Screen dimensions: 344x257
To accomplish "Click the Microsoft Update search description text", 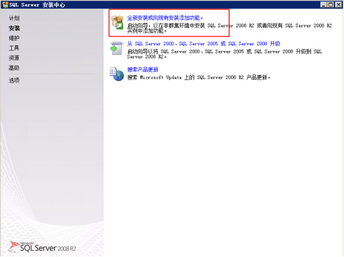I will [x=199, y=77].
